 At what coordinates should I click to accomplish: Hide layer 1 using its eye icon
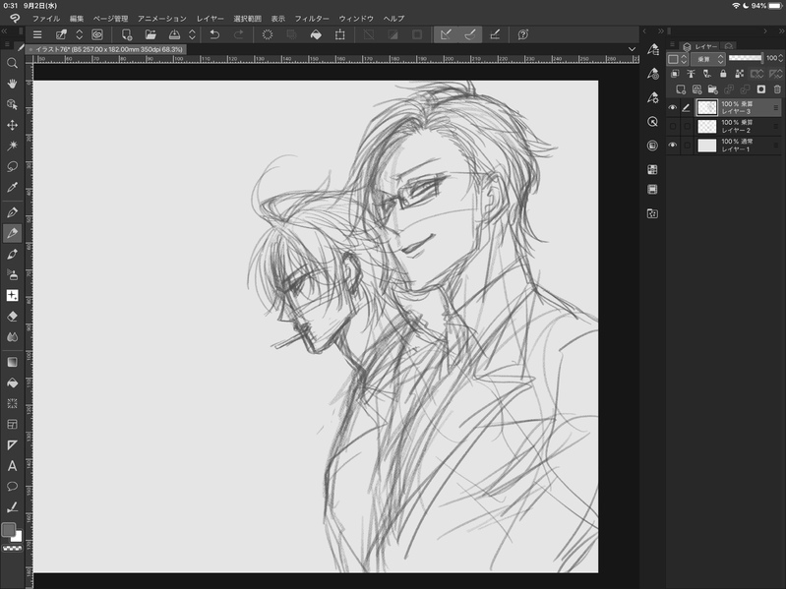tap(673, 146)
